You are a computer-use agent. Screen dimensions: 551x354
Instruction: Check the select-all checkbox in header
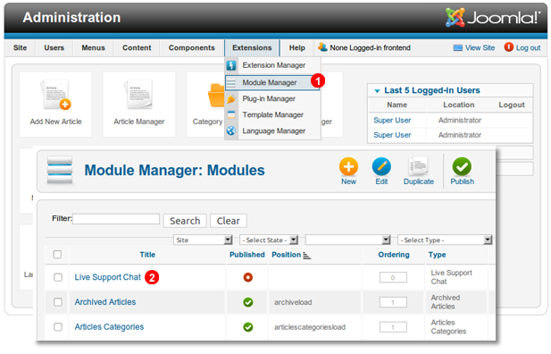point(57,255)
